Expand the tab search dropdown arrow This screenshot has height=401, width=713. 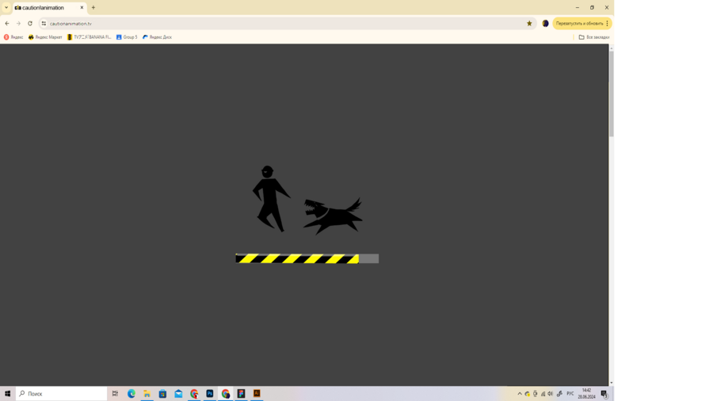tap(6, 7)
